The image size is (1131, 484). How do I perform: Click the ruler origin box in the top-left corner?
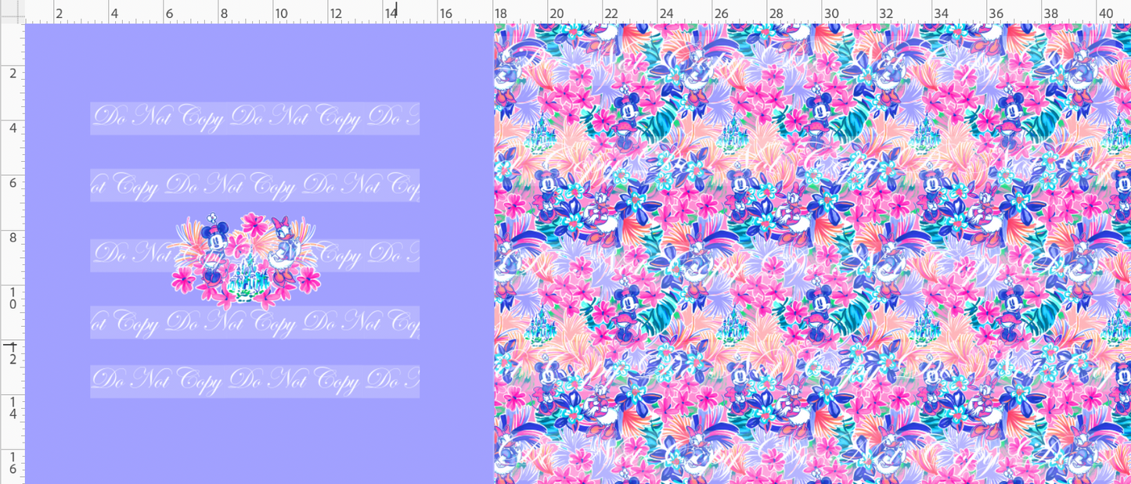point(13,11)
